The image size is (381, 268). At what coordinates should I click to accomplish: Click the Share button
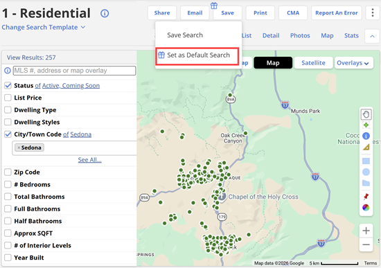(162, 13)
